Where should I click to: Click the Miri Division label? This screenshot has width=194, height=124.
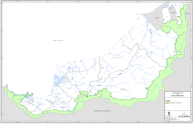click(x=154, y=42)
